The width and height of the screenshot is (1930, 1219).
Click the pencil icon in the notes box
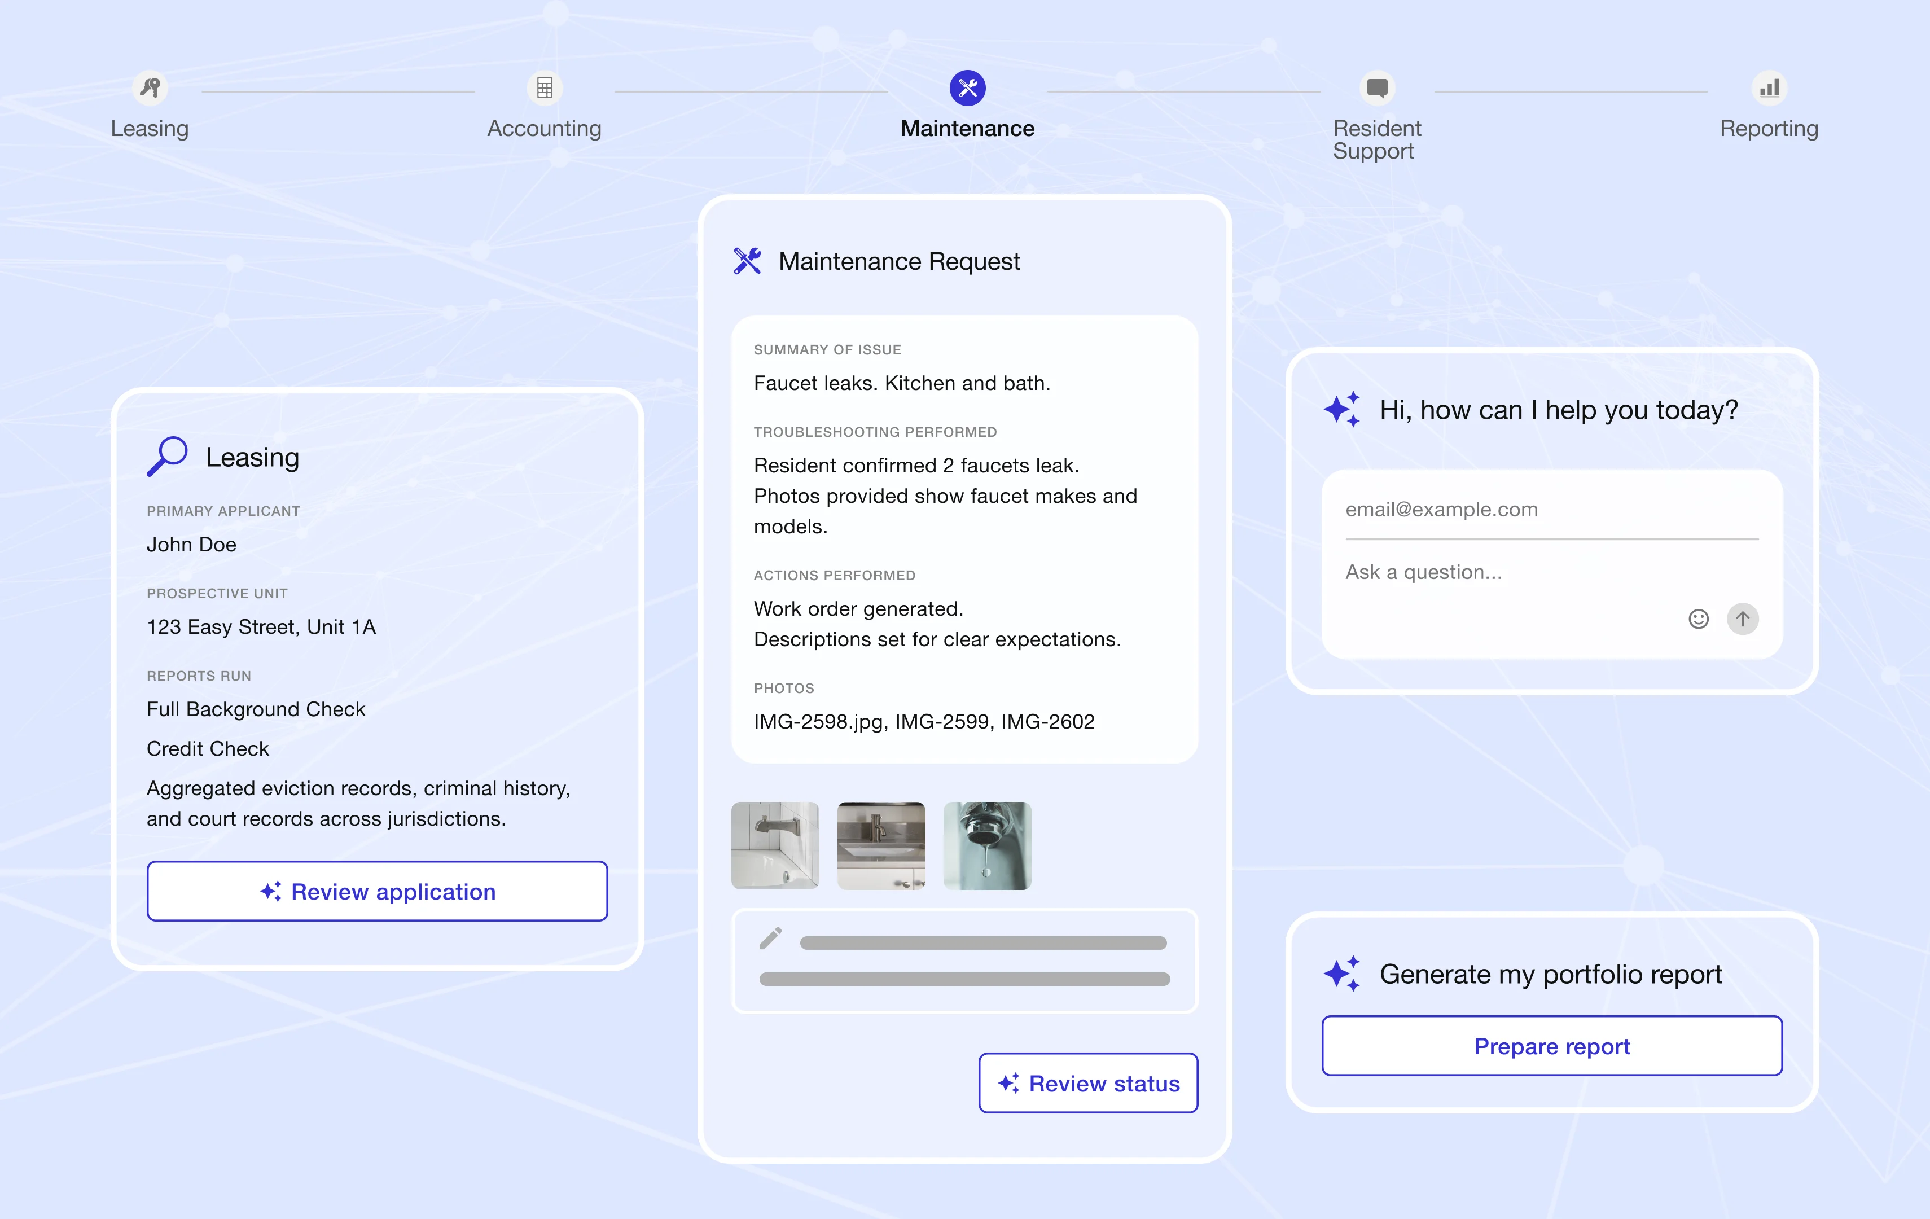click(x=770, y=938)
